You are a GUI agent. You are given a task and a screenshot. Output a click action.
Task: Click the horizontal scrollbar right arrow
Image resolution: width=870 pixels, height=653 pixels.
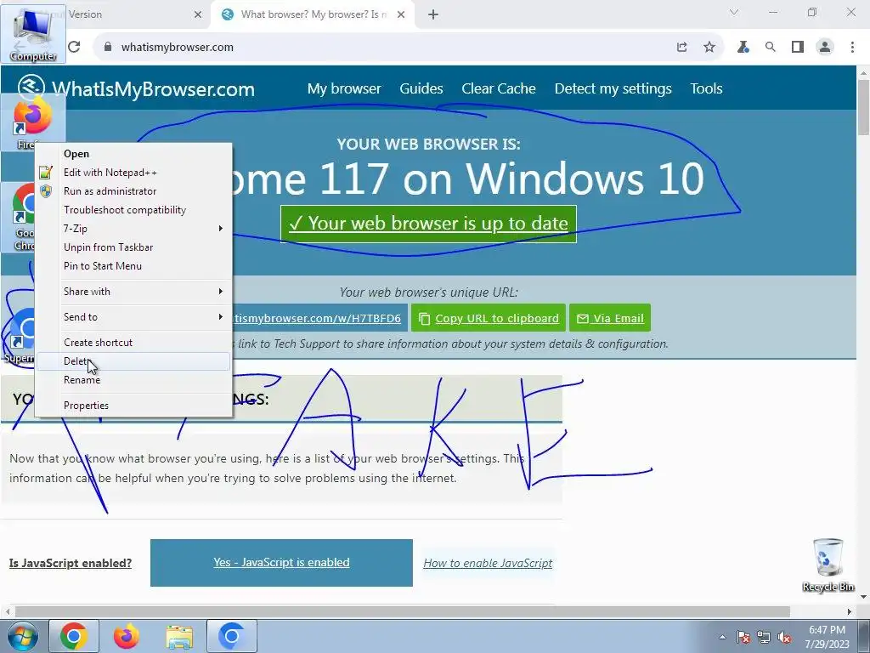tap(850, 611)
